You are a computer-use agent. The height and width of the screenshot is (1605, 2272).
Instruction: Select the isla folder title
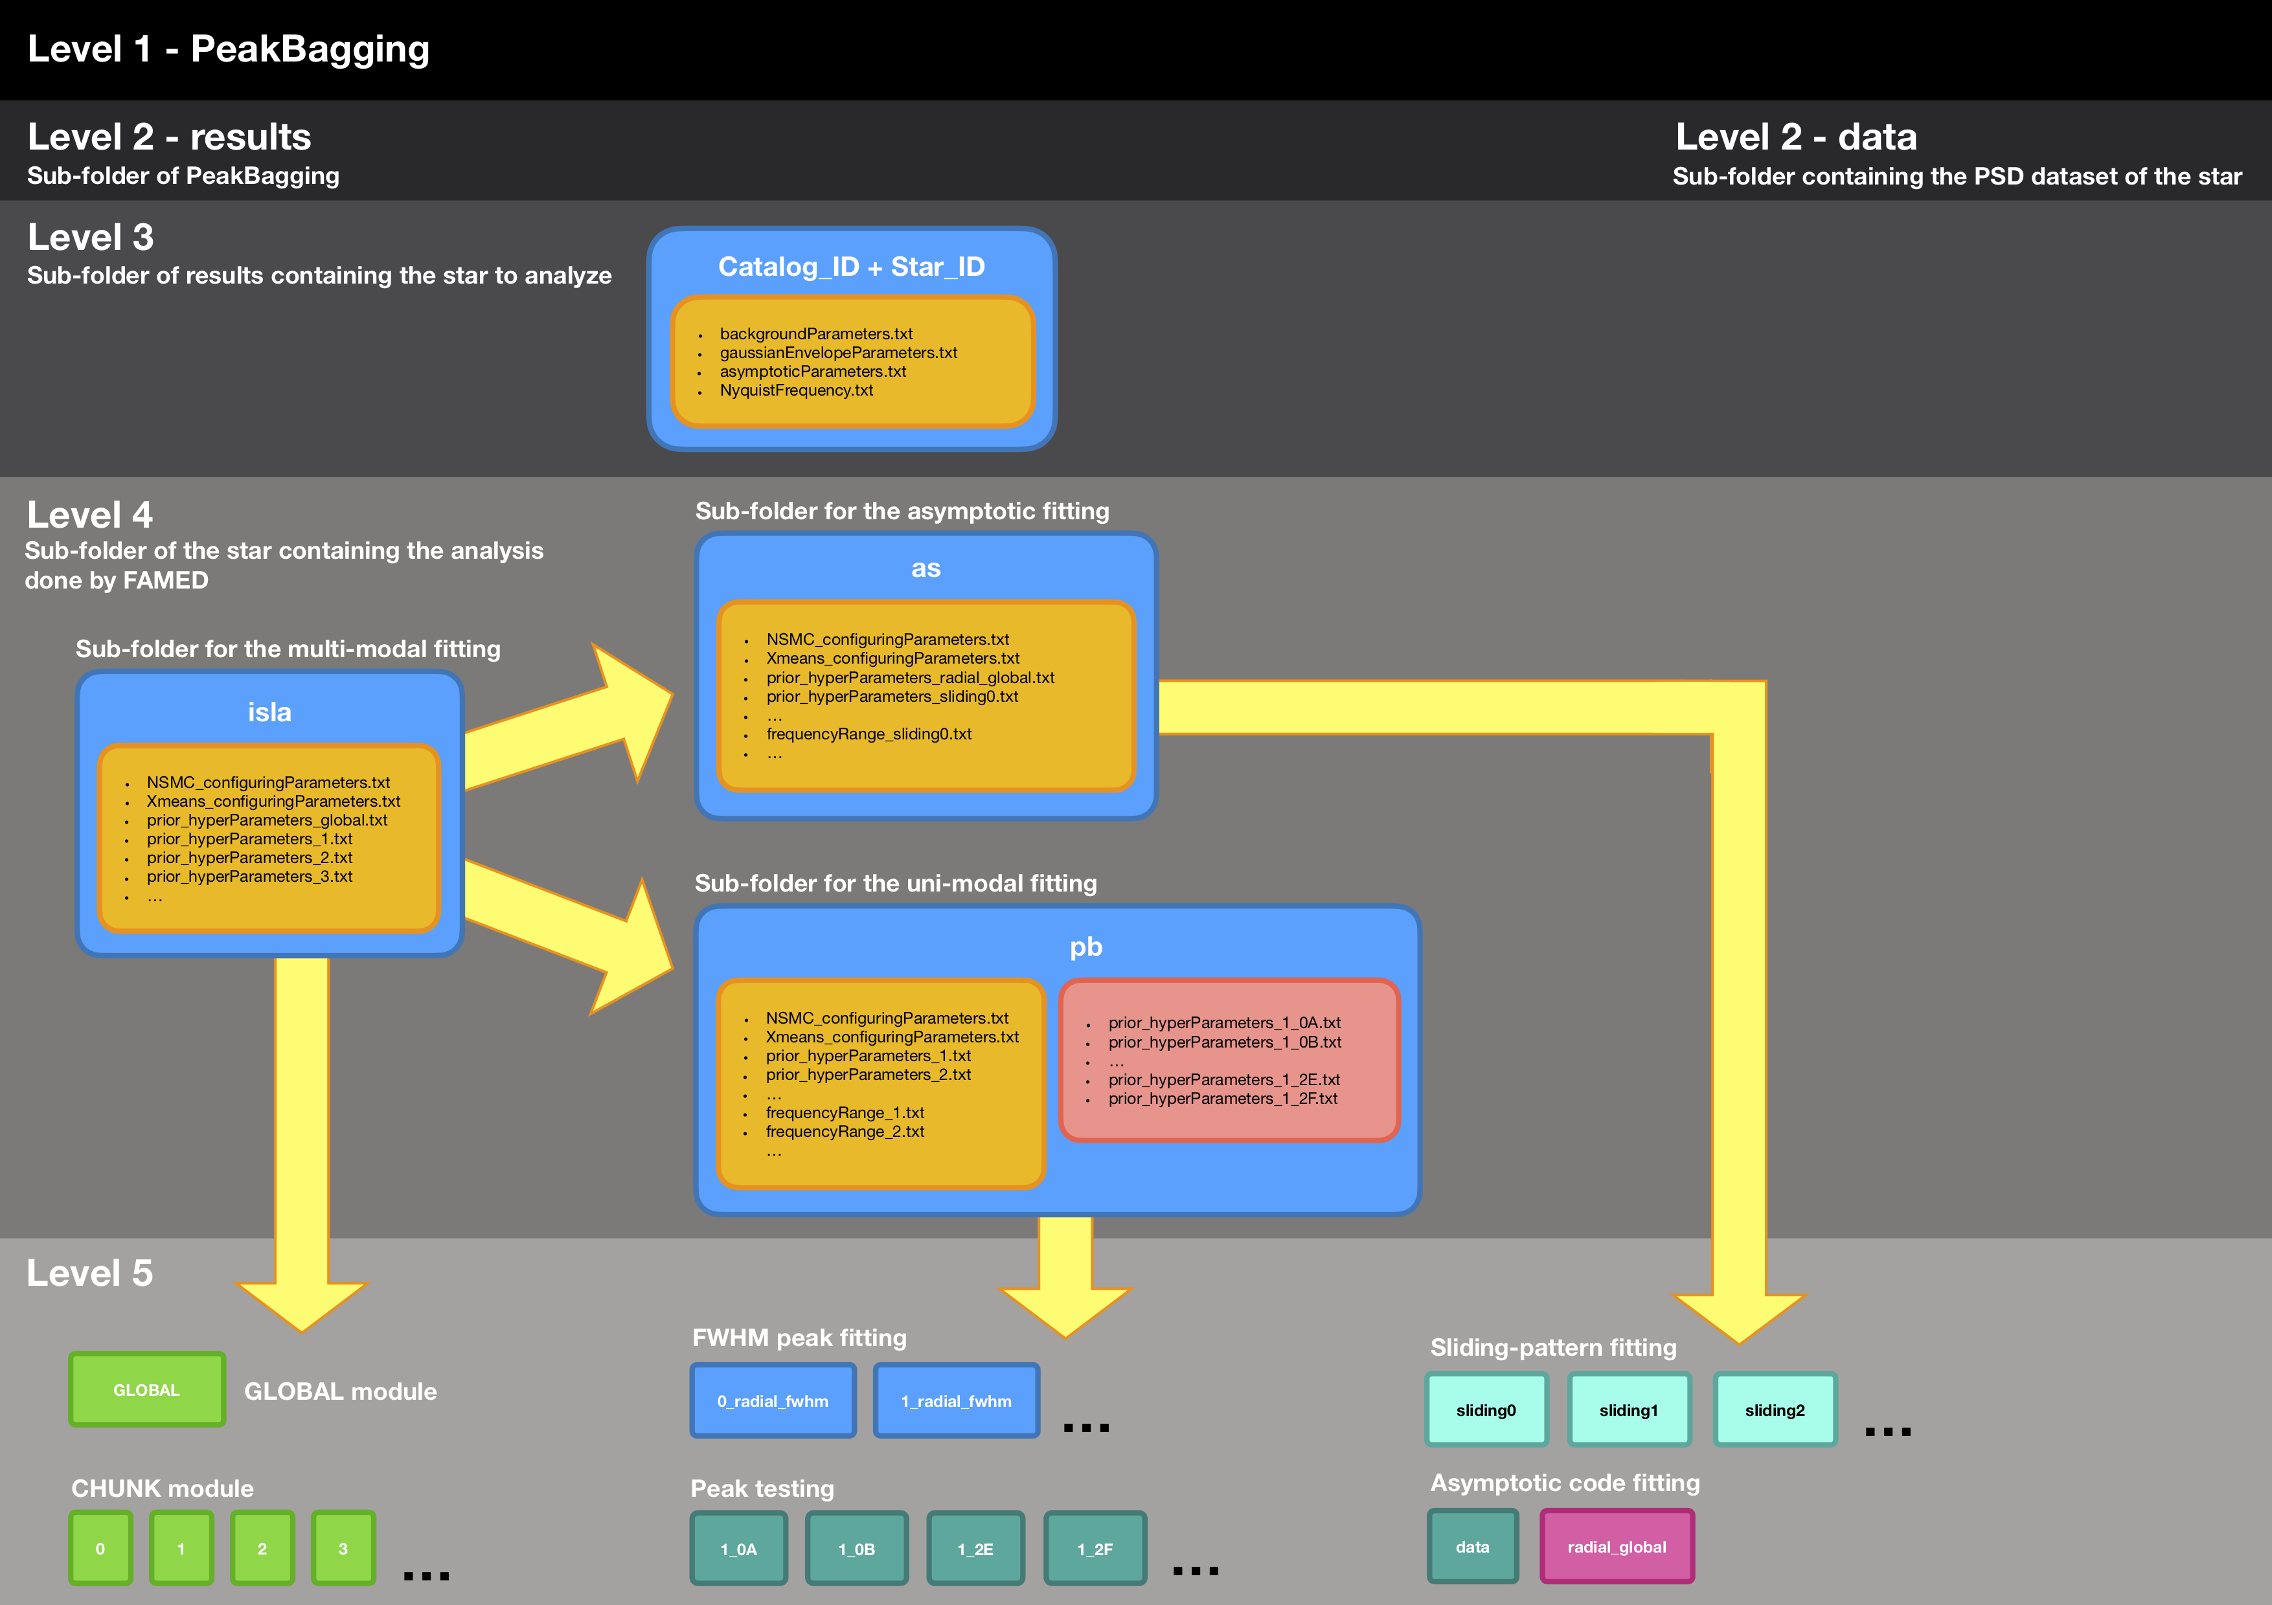point(269,712)
